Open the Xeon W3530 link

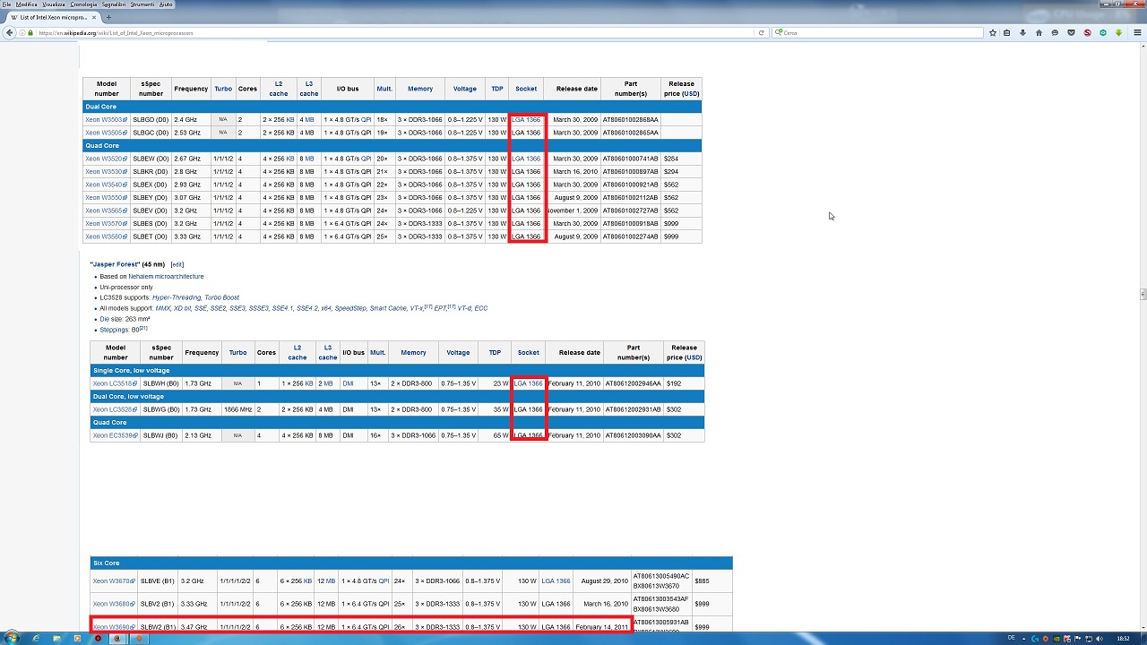tap(107, 171)
